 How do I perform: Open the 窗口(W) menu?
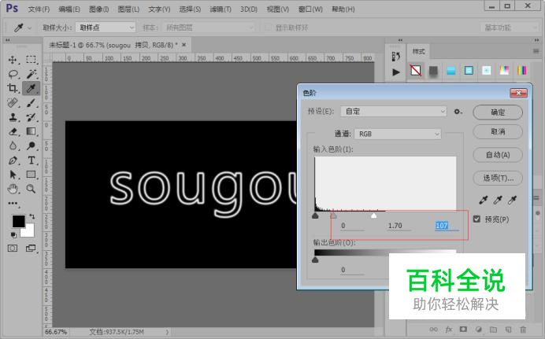click(310, 9)
